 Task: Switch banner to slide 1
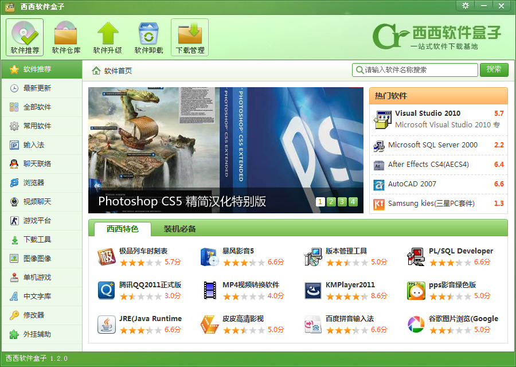tap(320, 202)
